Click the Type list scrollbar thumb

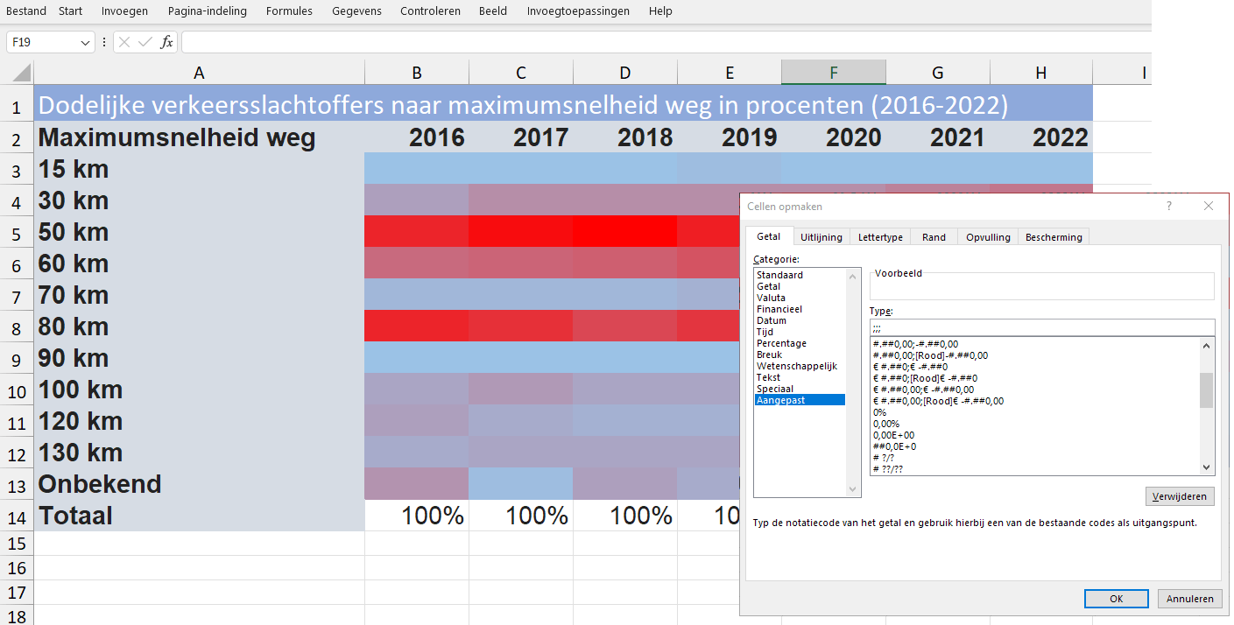(x=1207, y=390)
